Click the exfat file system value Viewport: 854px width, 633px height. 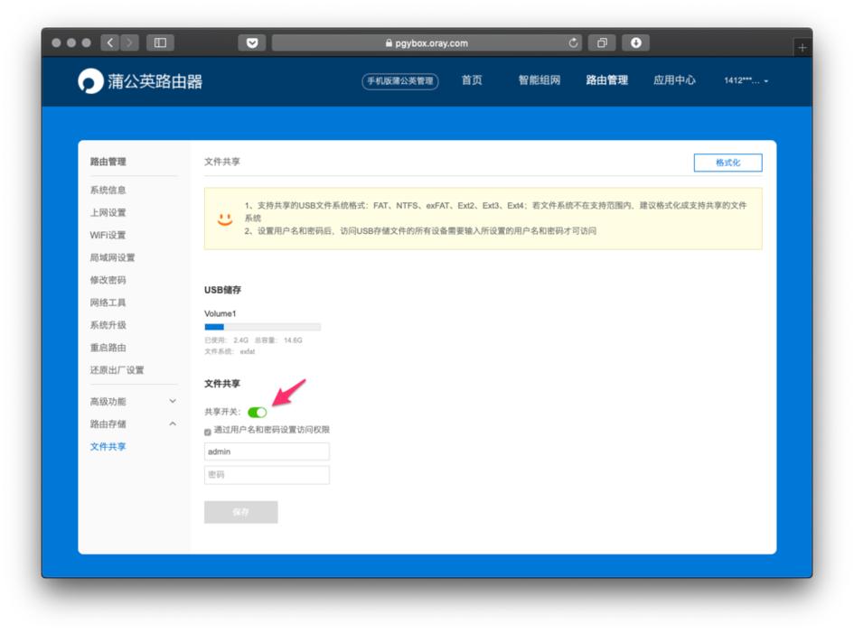[x=248, y=351]
